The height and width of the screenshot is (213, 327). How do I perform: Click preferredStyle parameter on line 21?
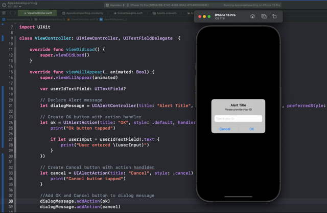point(305,105)
